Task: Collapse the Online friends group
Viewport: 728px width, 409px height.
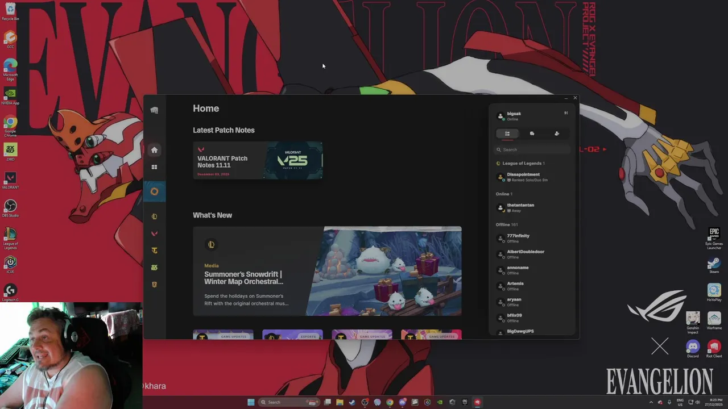Action: pos(504,194)
